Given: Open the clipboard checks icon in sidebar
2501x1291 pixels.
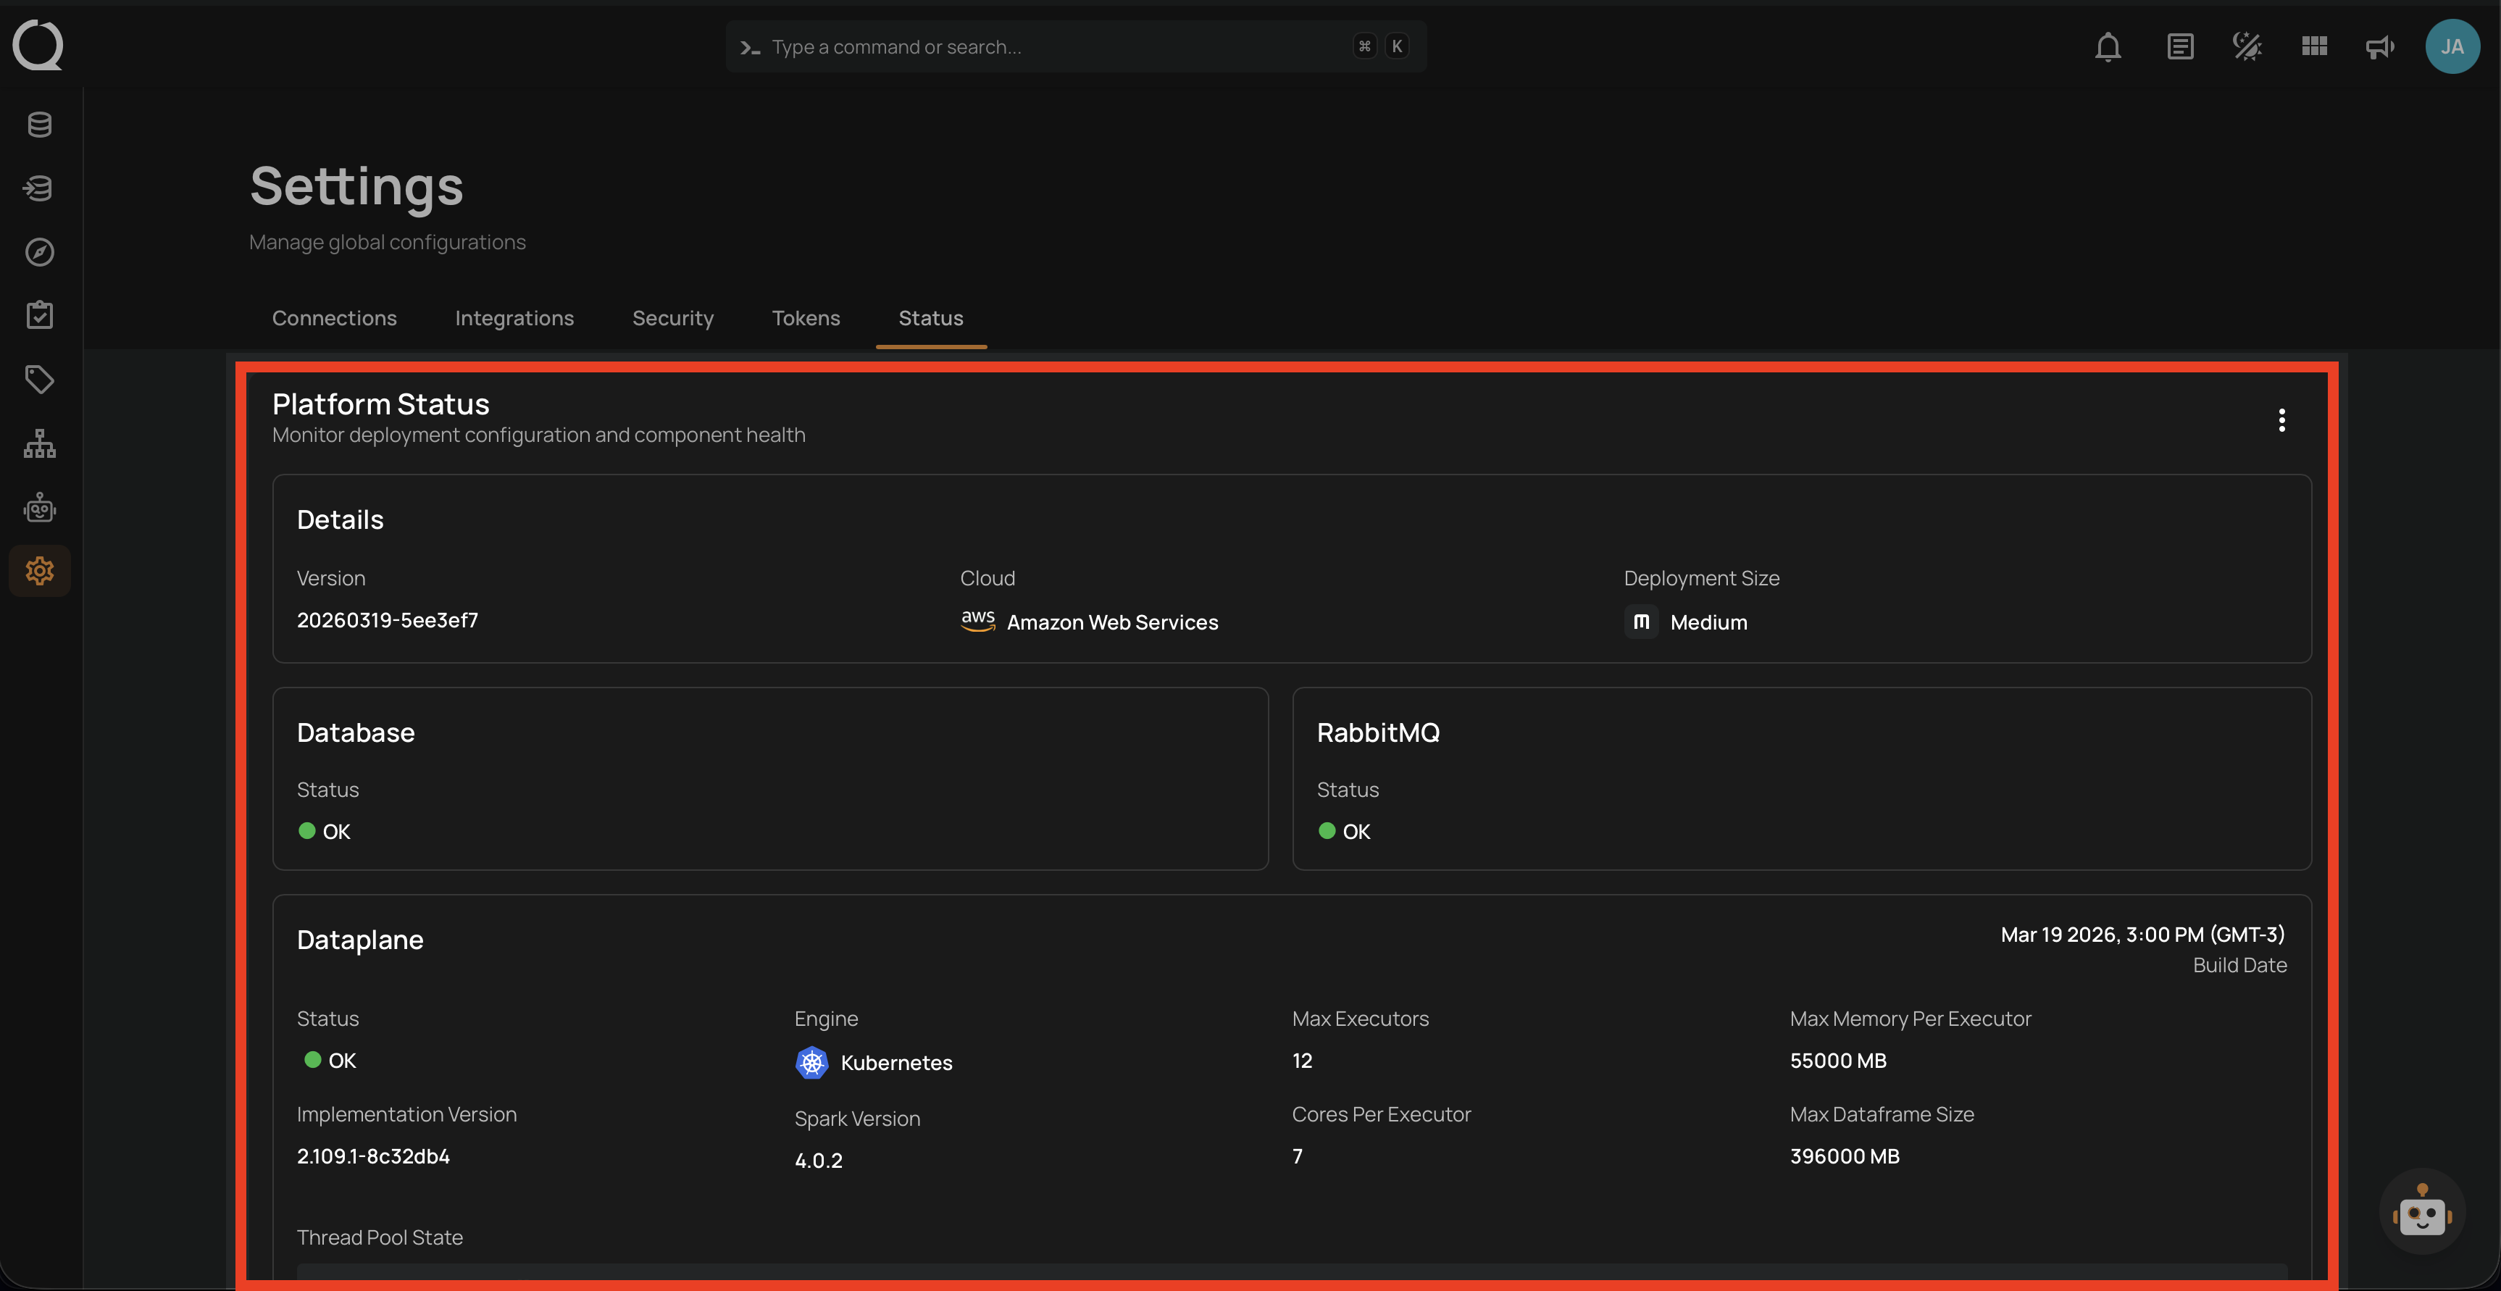Looking at the screenshot, I should (40, 315).
